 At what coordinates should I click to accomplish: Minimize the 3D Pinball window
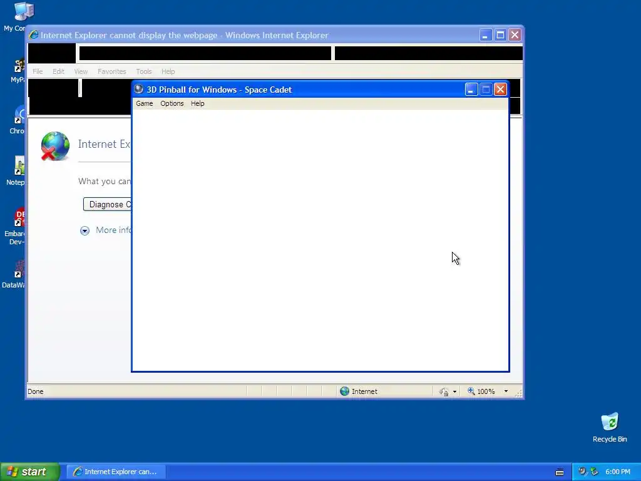coord(471,90)
